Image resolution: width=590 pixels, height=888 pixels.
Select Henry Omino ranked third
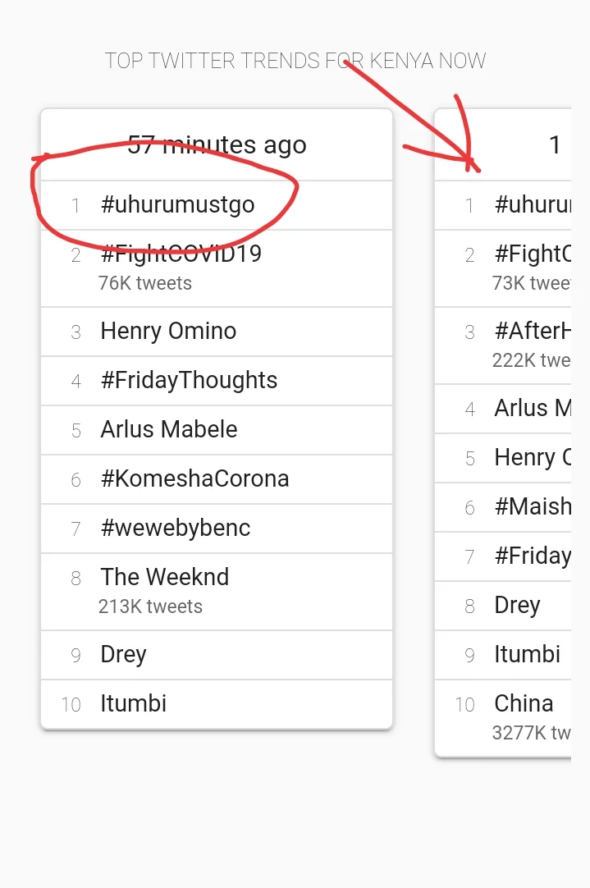click(x=168, y=332)
